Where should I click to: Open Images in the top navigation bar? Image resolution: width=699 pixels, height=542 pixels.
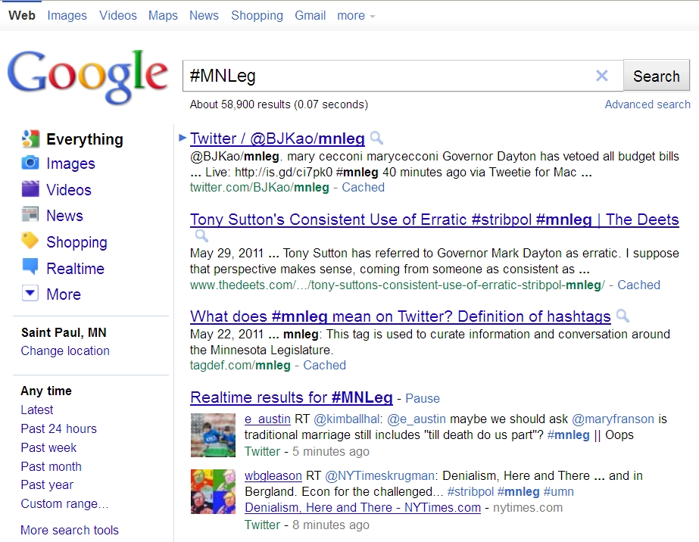(67, 16)
